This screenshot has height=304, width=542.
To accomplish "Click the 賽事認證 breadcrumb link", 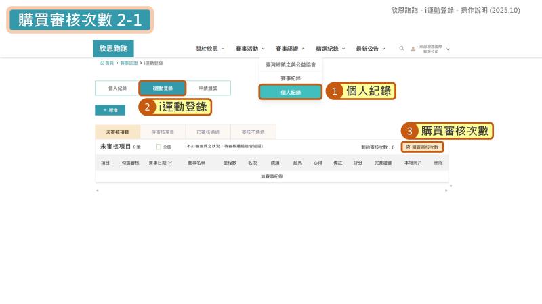I will (129, 63).
